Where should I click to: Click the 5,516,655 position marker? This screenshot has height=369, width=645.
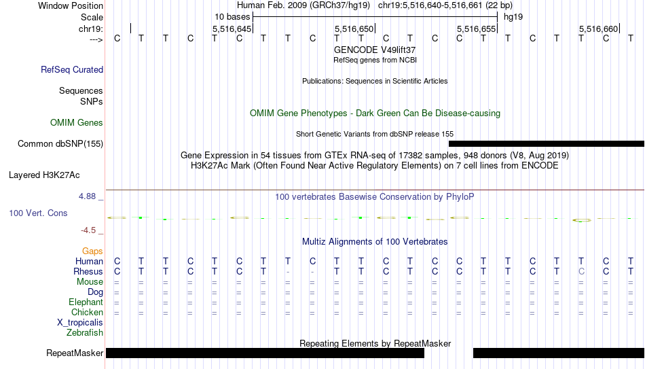(477, 29)
